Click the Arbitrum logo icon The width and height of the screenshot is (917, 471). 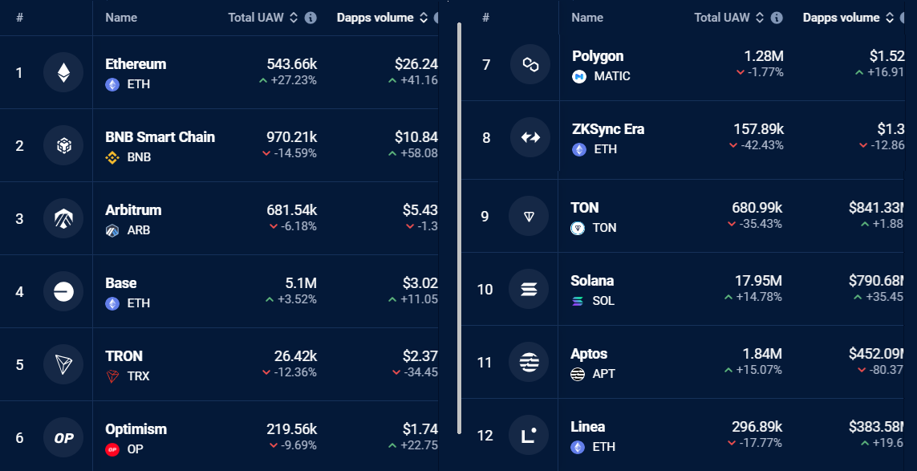63,219
